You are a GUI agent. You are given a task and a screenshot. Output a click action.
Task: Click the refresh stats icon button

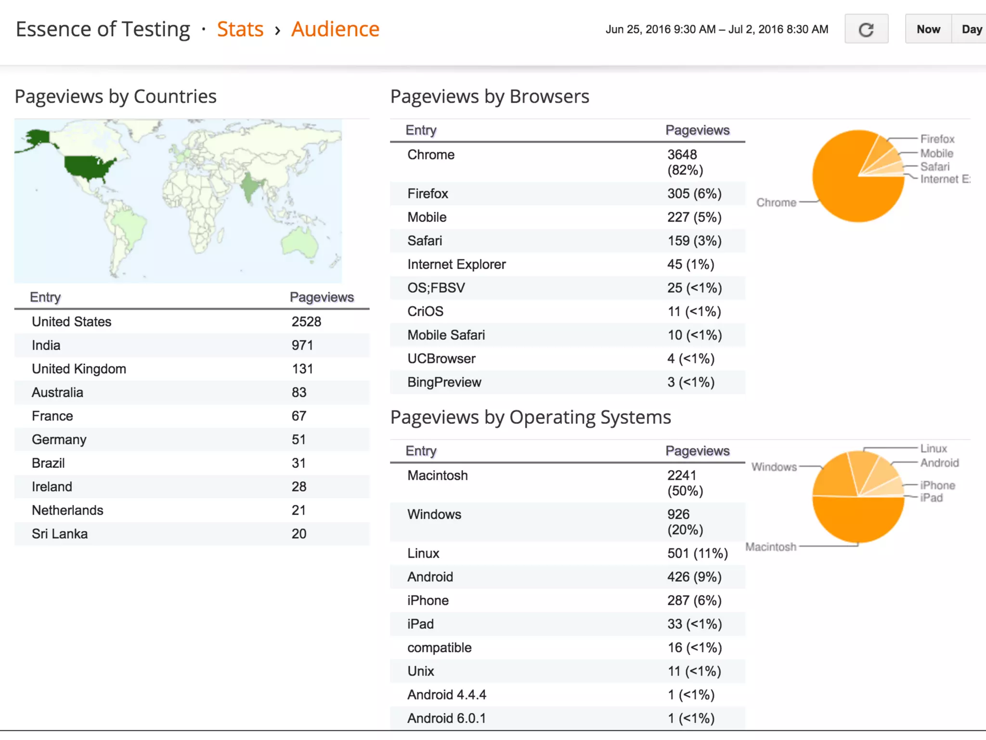click(866, 29)
